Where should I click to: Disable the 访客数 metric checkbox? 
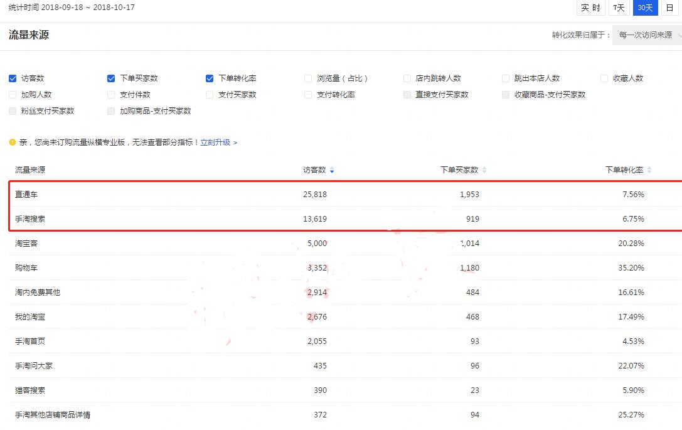coord(11,78)
